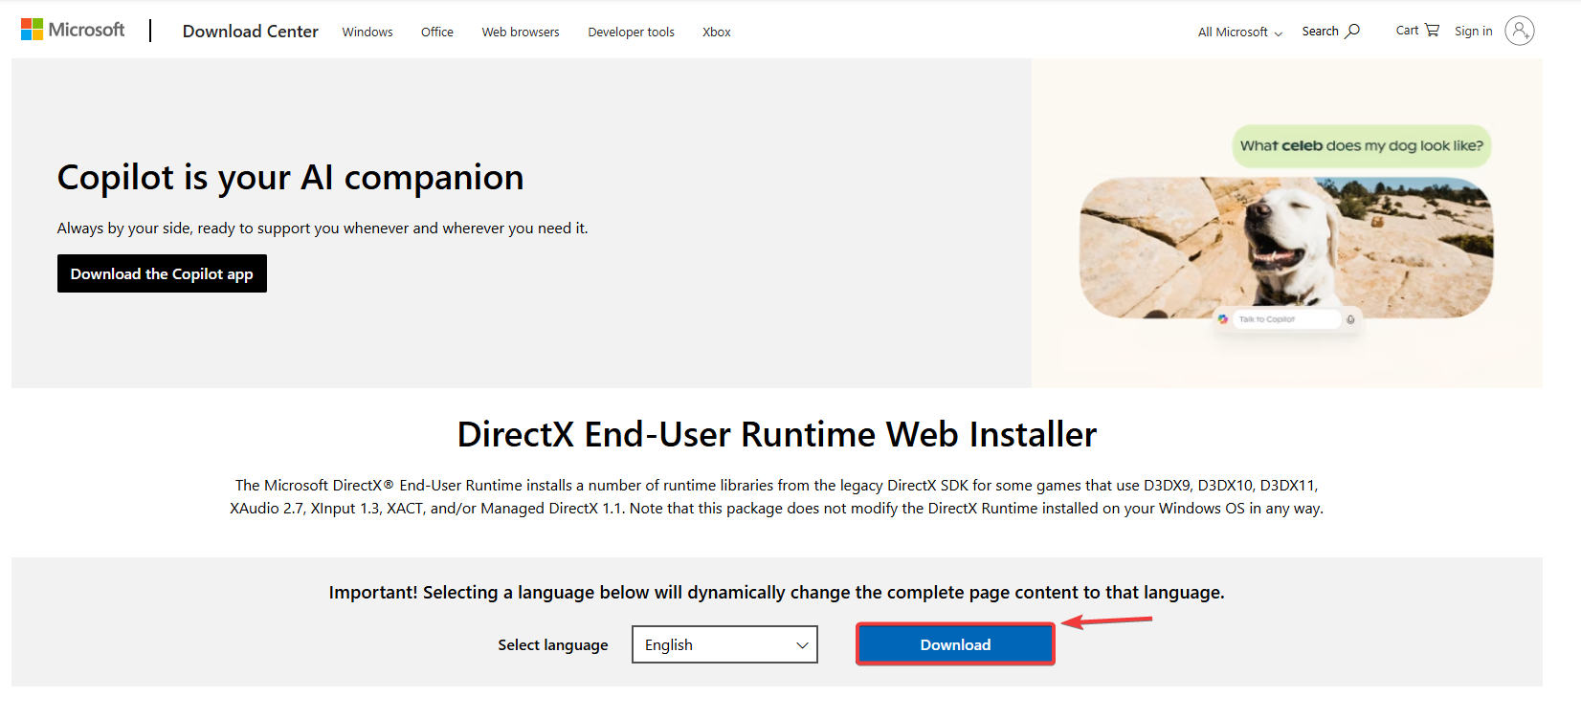Viewport: 1581px width, 718px height.
Task: Click the Sign in account avatar icon
Action: click(x=1520, y=31)
